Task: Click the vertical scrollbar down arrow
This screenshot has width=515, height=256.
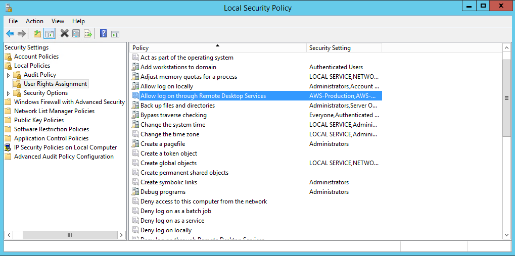Action: 507,235
